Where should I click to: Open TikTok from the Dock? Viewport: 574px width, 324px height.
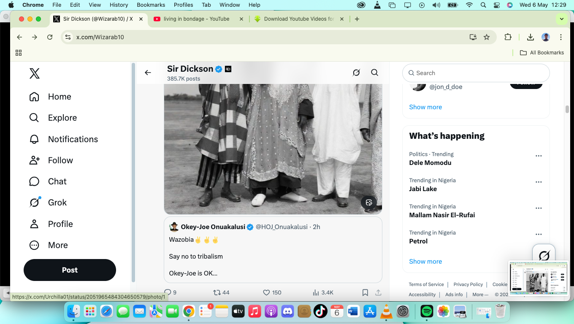click(x=321, y=312)
